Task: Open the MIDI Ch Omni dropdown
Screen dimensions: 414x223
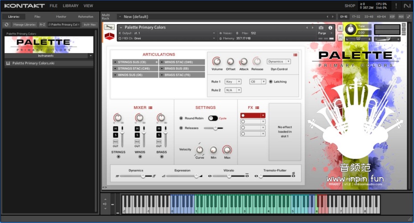Action: [167, 38]
